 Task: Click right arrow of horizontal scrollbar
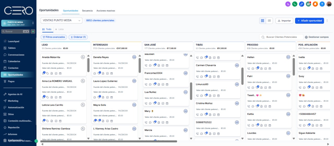coord(328,144)
